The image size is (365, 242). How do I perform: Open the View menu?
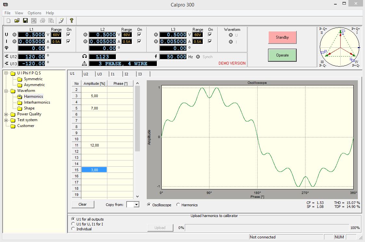click(19, 13)
